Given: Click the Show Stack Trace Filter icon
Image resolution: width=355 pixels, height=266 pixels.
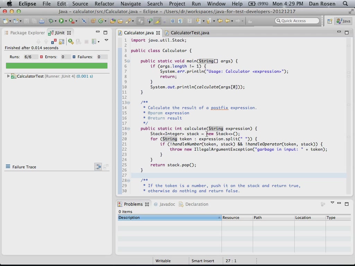Looking at the screenshot, I should (98, 167).
